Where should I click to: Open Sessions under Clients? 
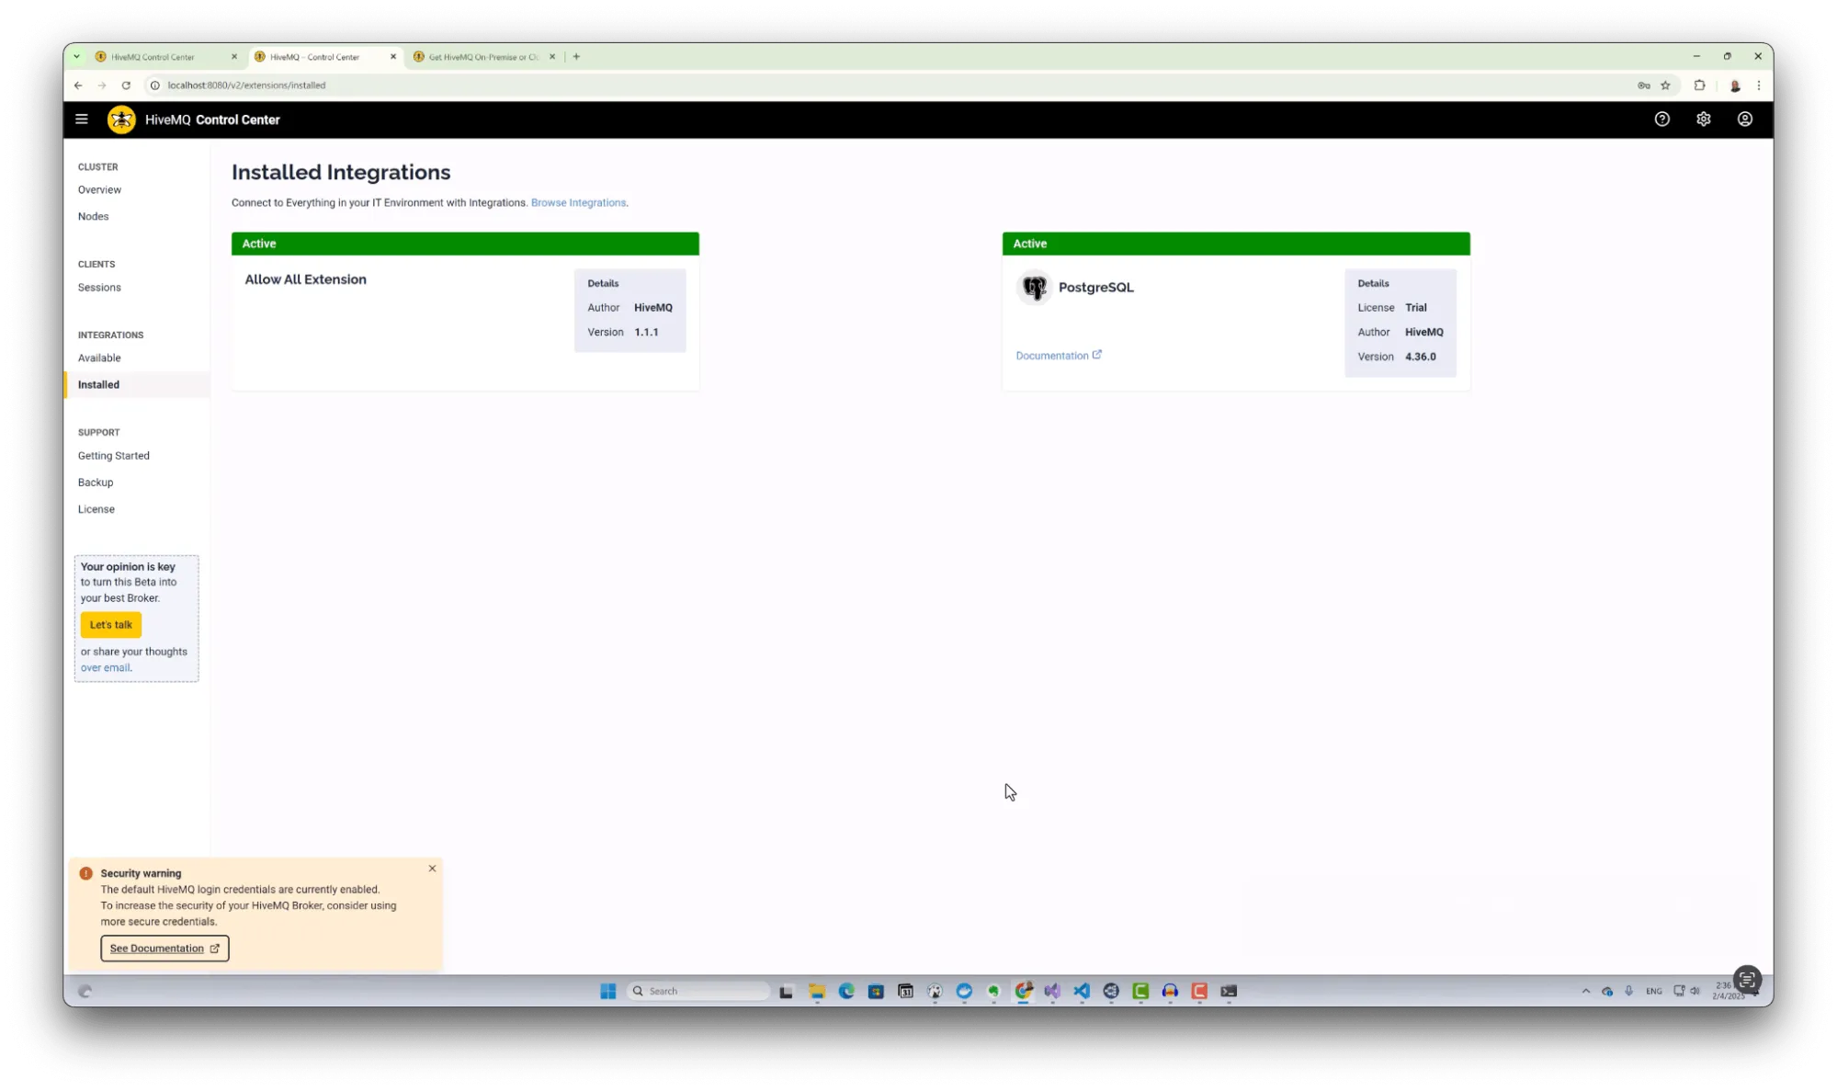[99, 288]
